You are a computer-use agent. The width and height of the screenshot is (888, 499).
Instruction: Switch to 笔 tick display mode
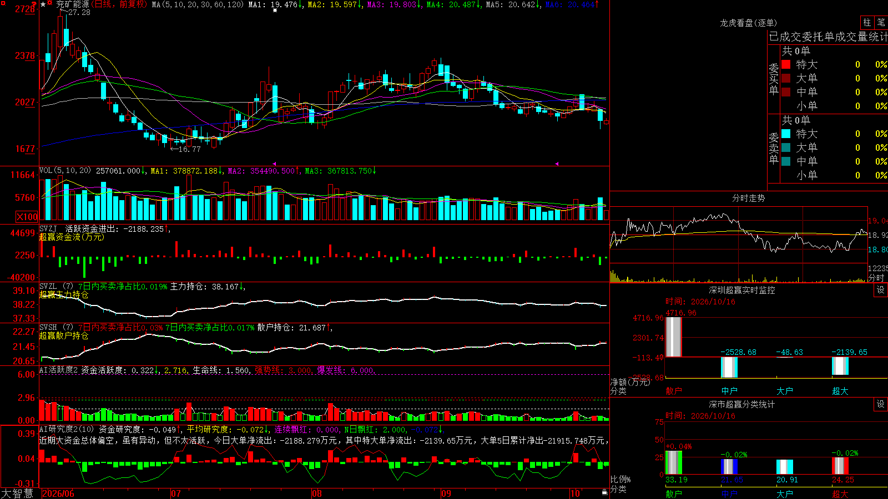tap(881, 22)
